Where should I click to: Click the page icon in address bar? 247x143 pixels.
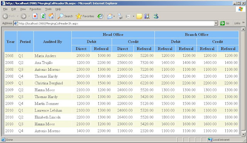[16, 23]
